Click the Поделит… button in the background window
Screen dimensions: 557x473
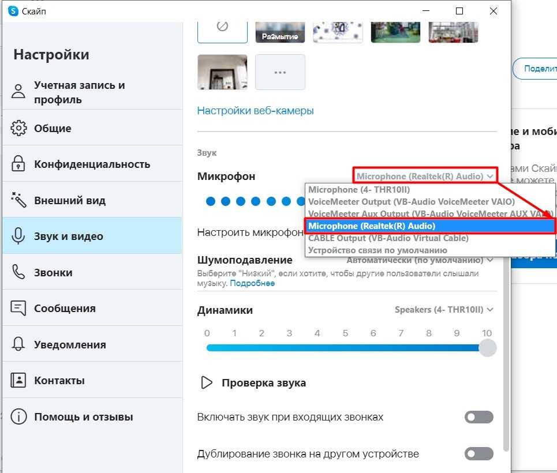[x=535, y=69]
